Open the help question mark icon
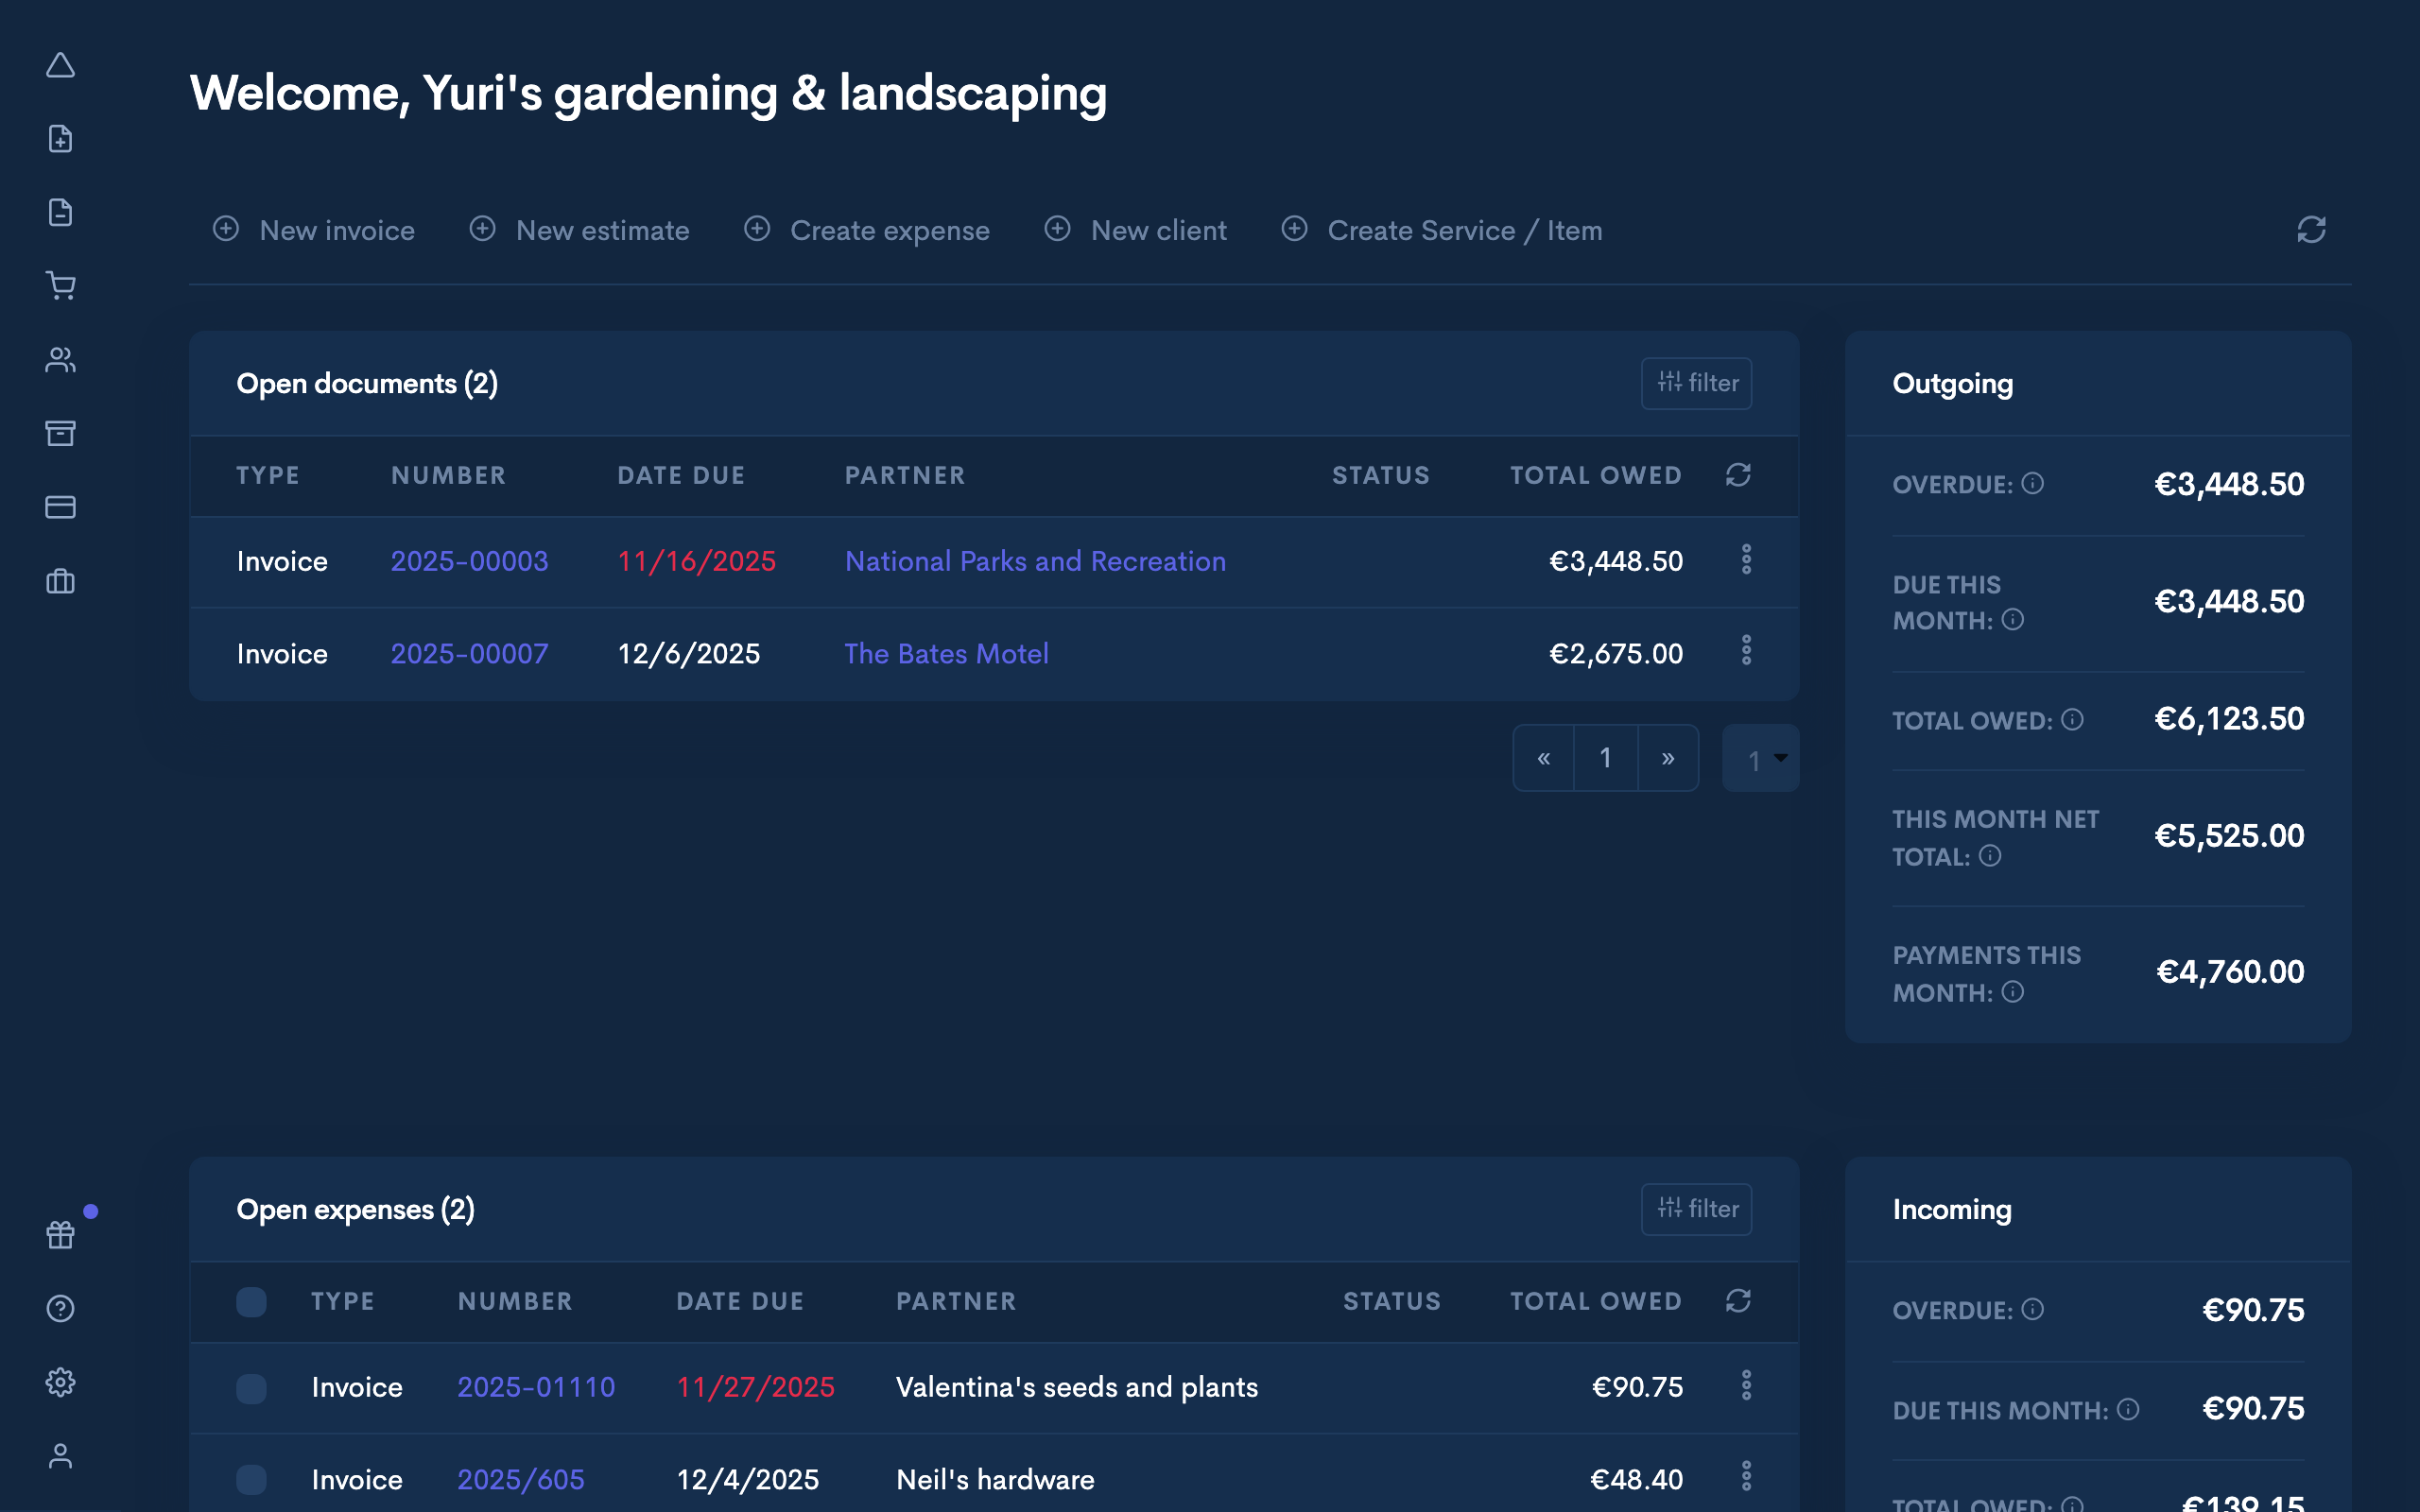 [61, 1308]
